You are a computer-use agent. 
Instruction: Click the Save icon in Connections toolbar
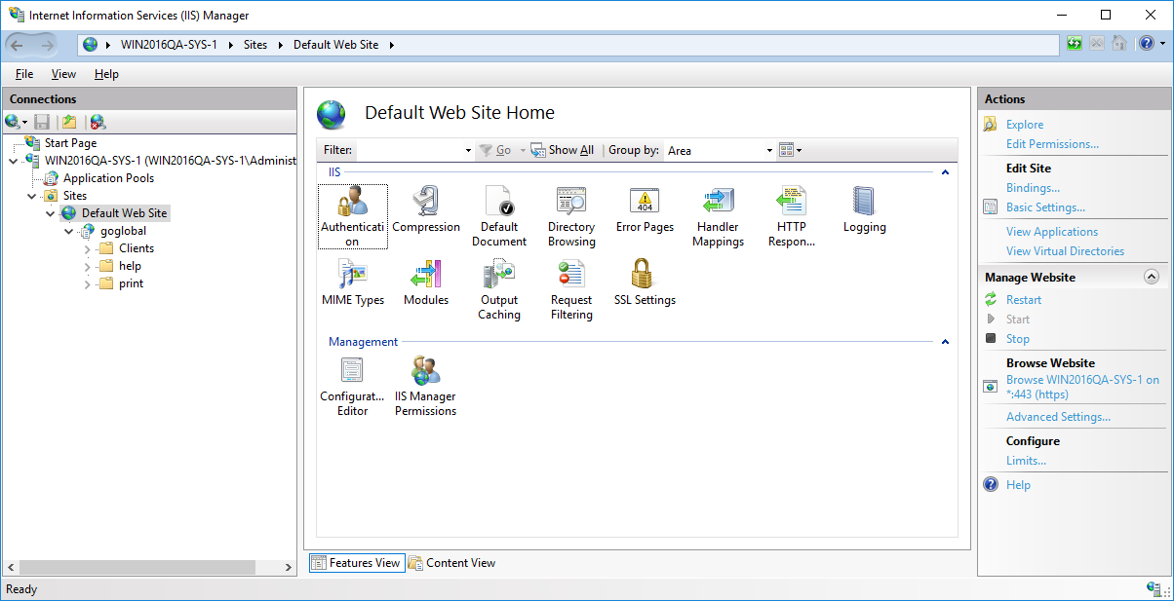(x=42, y=122)
